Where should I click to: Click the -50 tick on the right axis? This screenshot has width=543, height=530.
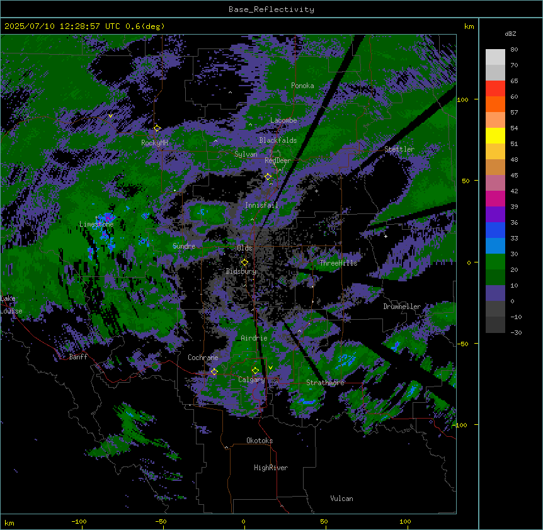coord(462,344)
